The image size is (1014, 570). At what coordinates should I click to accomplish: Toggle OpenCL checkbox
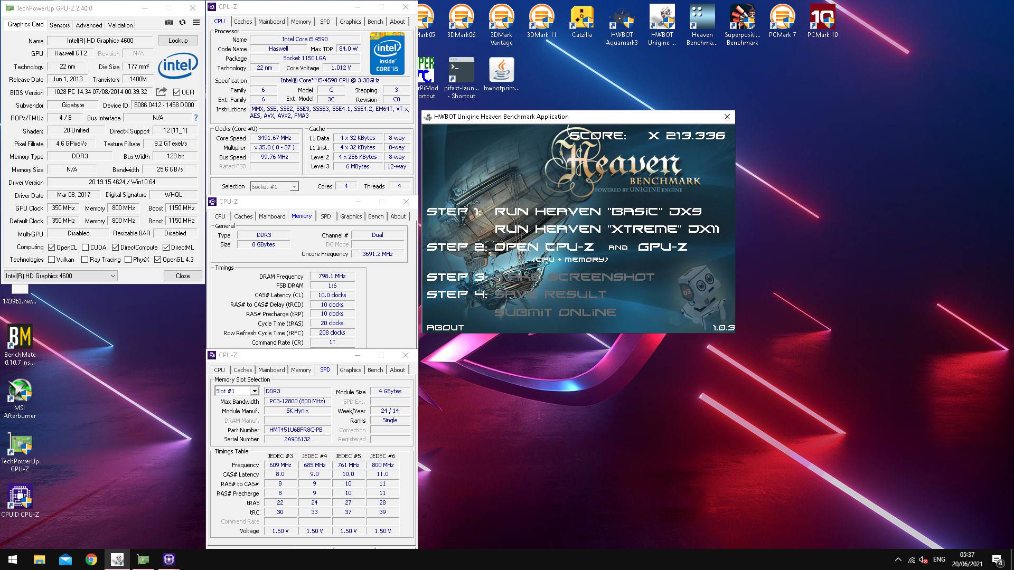[x=51, y=247]
